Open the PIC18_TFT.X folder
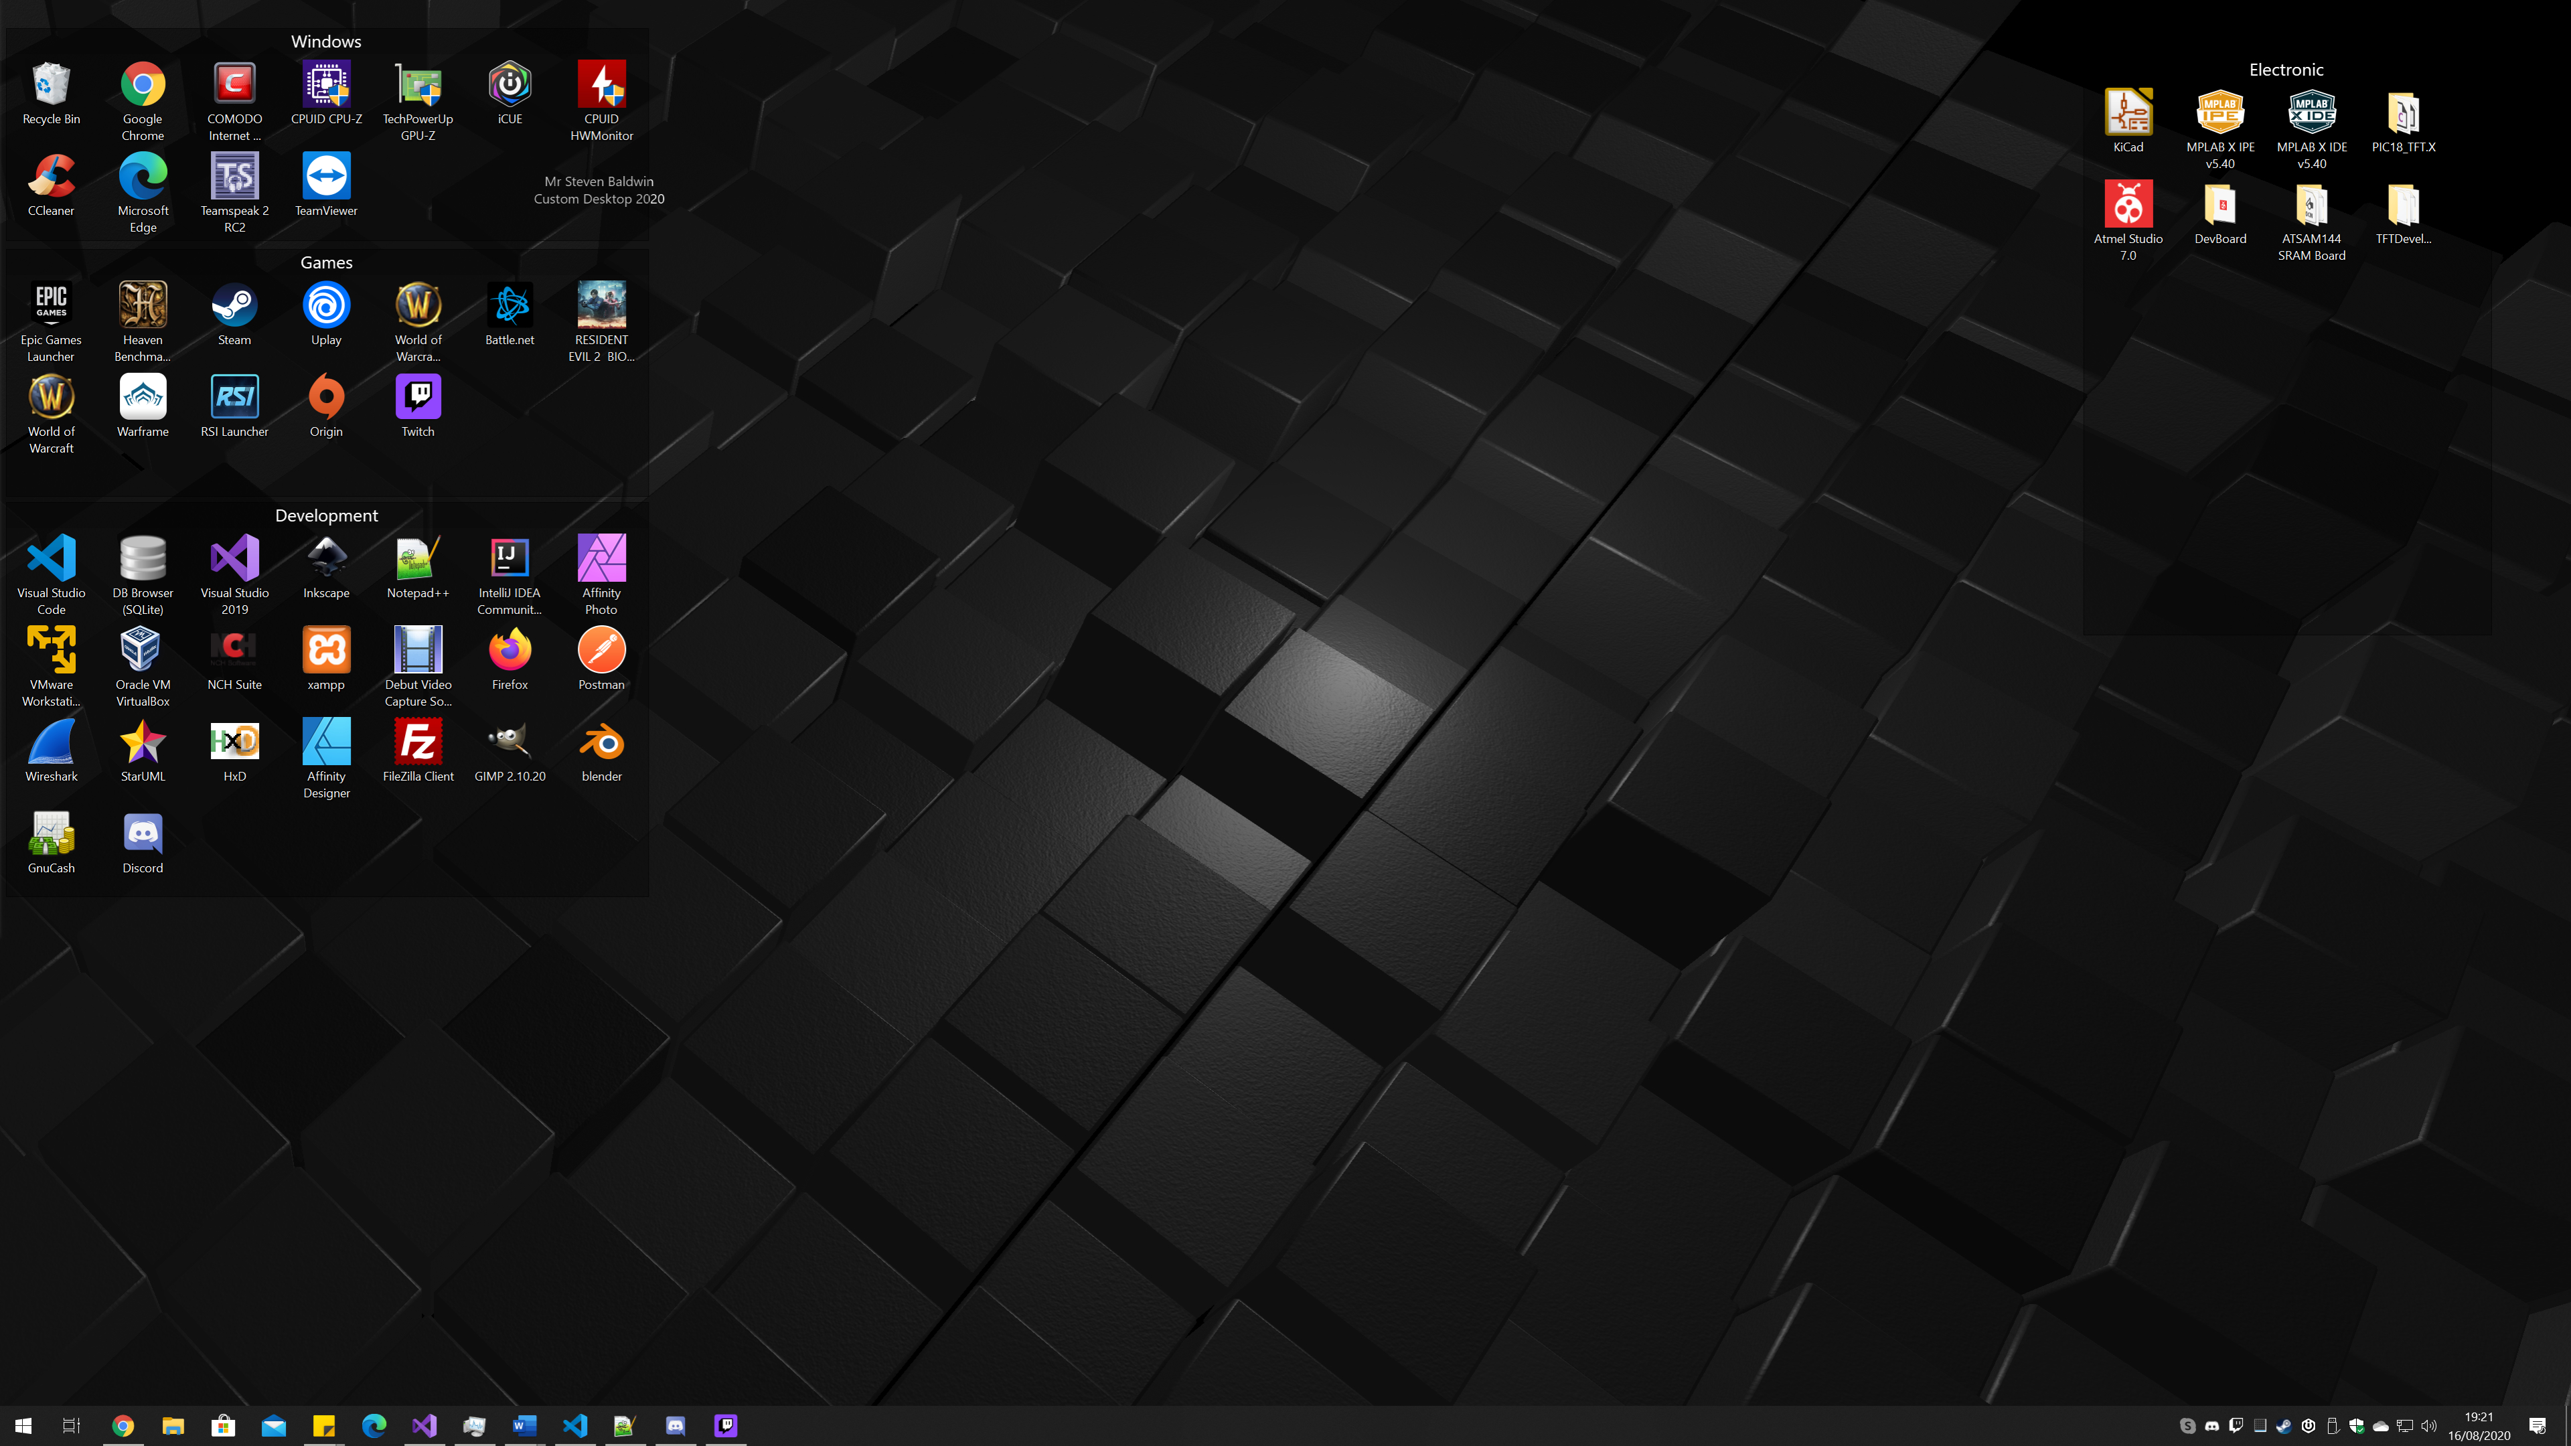Screen dimensions: 2571x1446 coord(2404,112)
